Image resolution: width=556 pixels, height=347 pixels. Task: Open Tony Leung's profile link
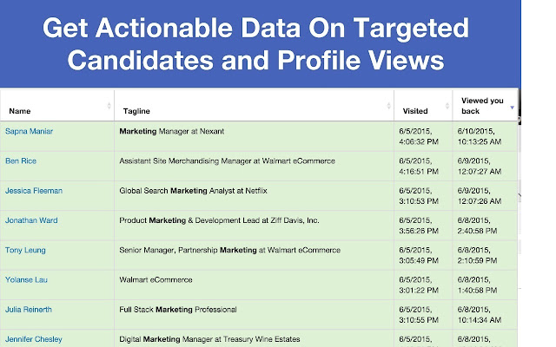point(25,250)
